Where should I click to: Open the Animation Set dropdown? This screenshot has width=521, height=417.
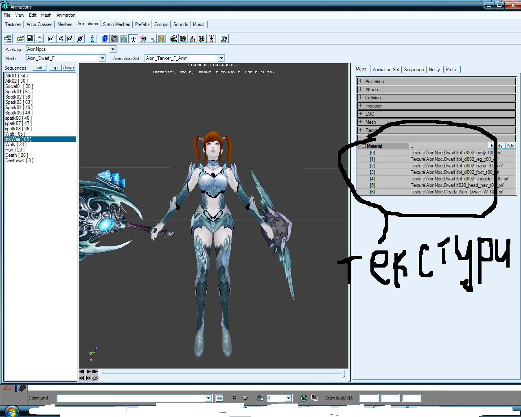click(221, 58)
